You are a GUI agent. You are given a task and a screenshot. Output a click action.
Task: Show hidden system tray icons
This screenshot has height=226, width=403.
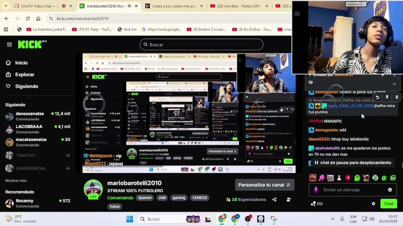point(333,219)
